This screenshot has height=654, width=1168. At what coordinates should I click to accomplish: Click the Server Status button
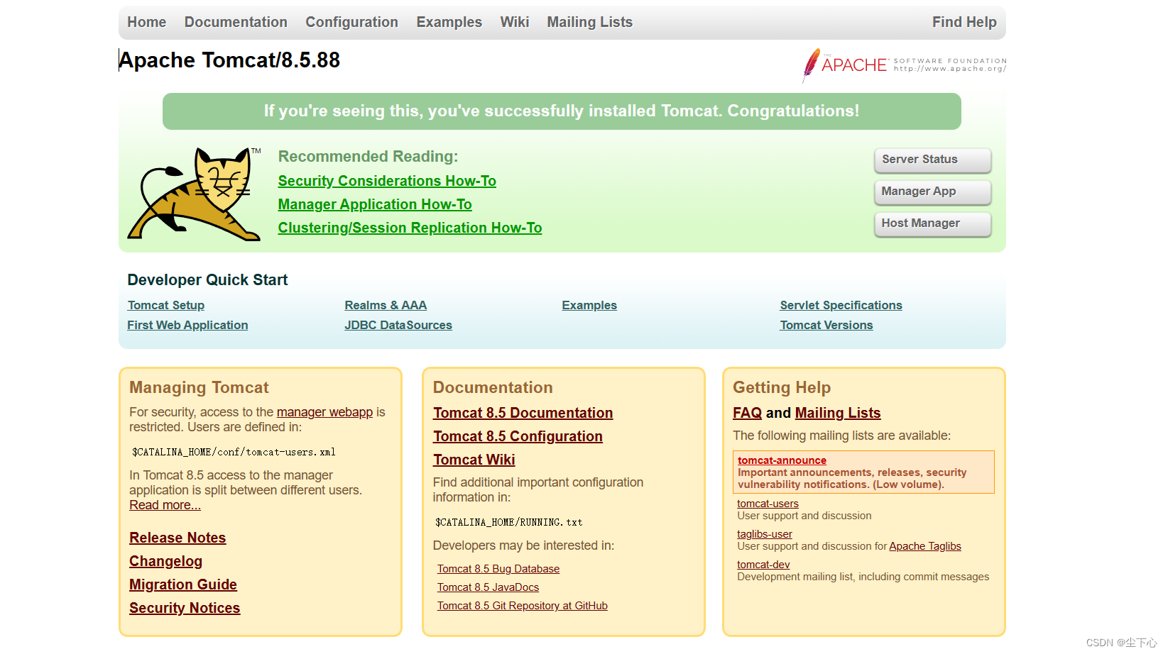click(x=932, y=160)
